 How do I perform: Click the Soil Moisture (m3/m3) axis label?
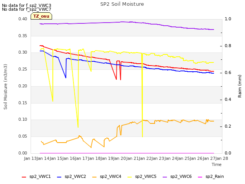click(x=5, y=87)
